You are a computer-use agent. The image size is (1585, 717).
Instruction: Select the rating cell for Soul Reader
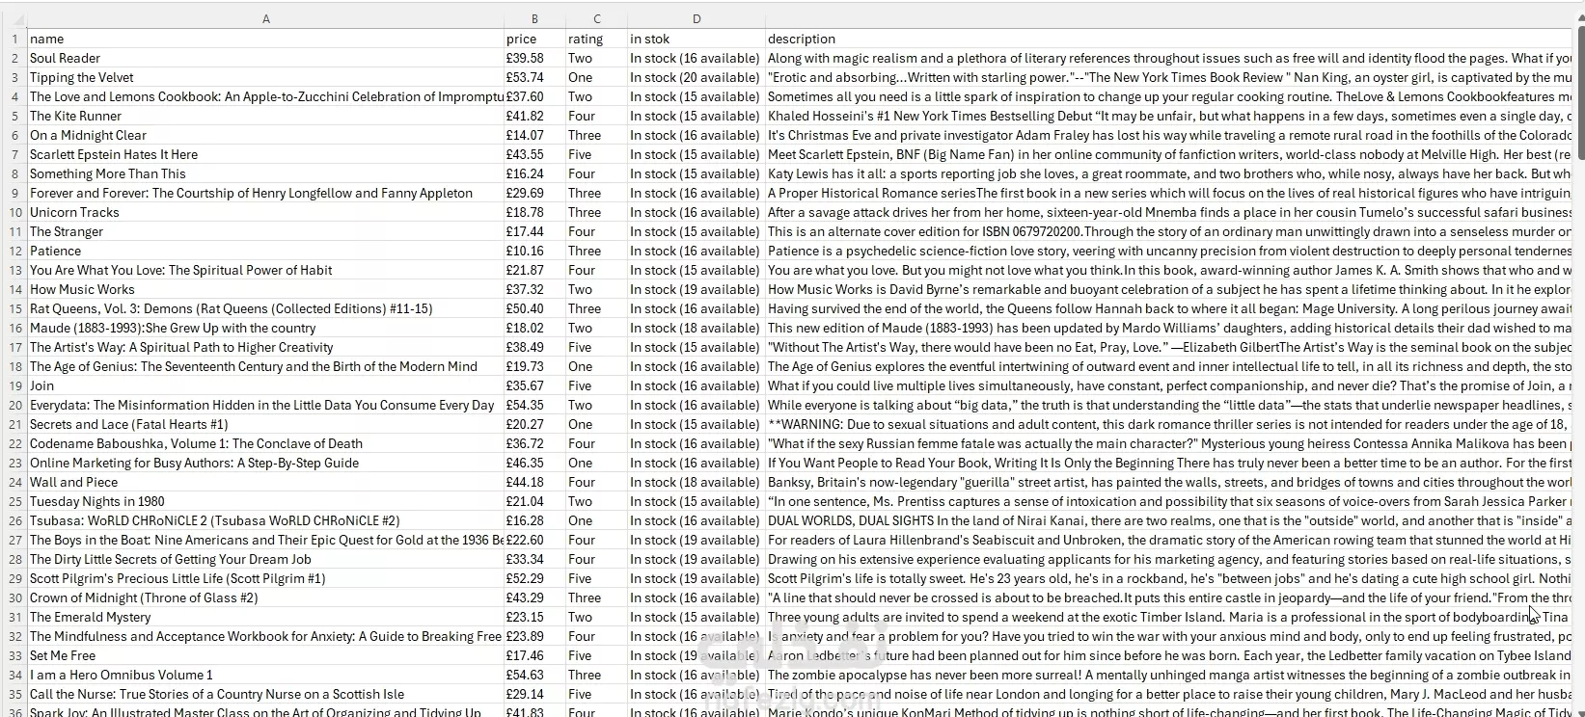pos(596,58)
